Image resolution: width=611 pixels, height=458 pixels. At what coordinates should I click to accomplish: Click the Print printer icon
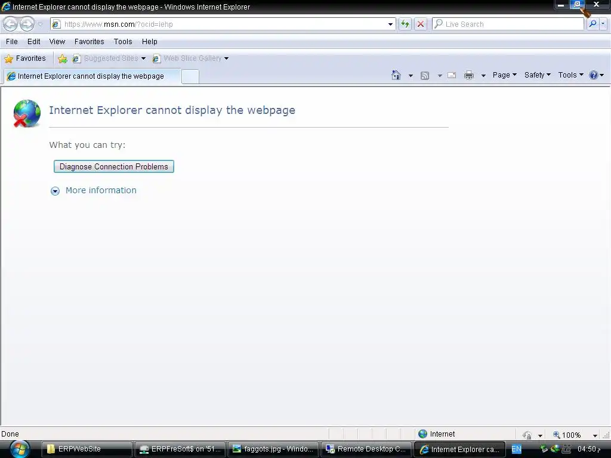pos(469,75)
